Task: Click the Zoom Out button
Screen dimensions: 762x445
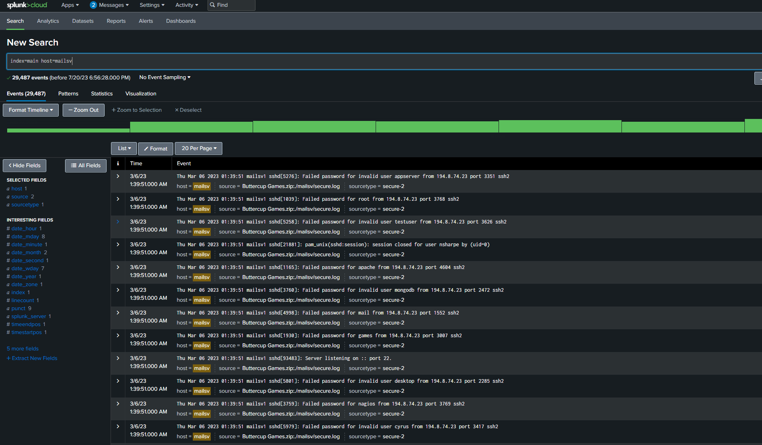Action: [83, 110]
